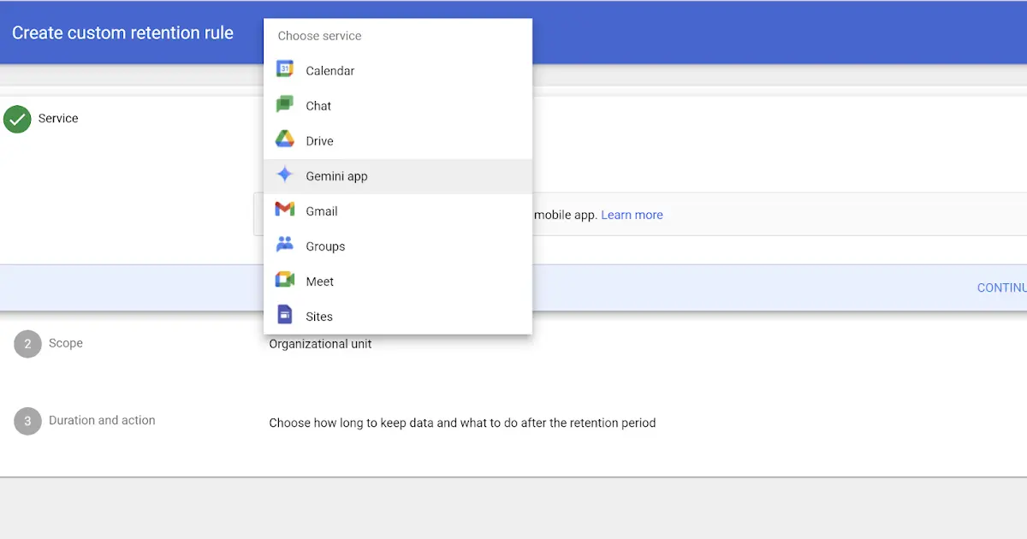Image resolution: width=1027 pixels, height=539 pixels.
Task: Pick Drive in the service menu
Action: pyautogui.click(x=398, y=140)
